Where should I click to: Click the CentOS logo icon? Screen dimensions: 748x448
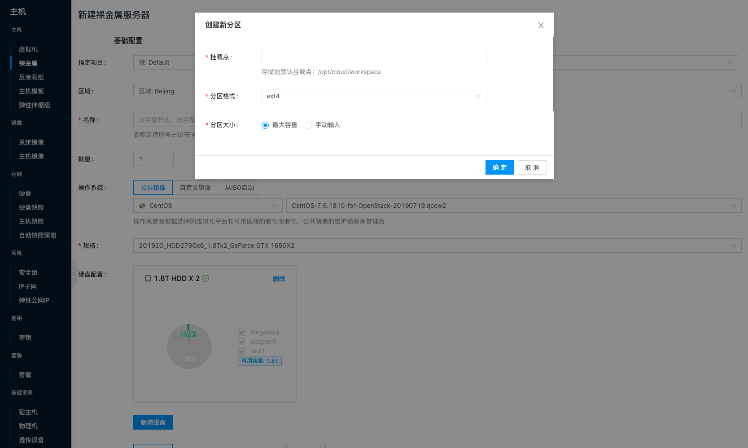click(x=142, y=206)
